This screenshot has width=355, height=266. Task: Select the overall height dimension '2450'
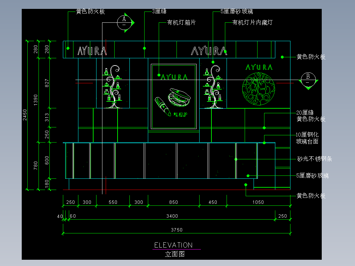(x=25, y=115)
